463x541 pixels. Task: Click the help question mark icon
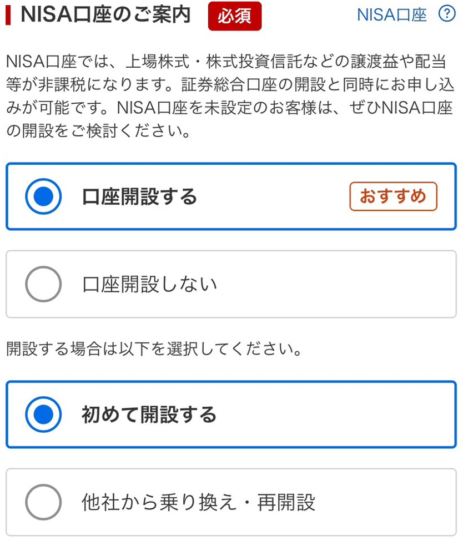[x=446, y=14]
